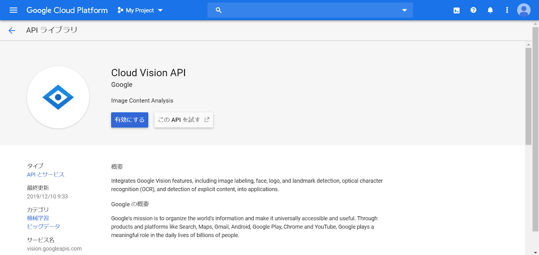Open the user account avatar
The image size is (539, 255).
coord(524,10)
